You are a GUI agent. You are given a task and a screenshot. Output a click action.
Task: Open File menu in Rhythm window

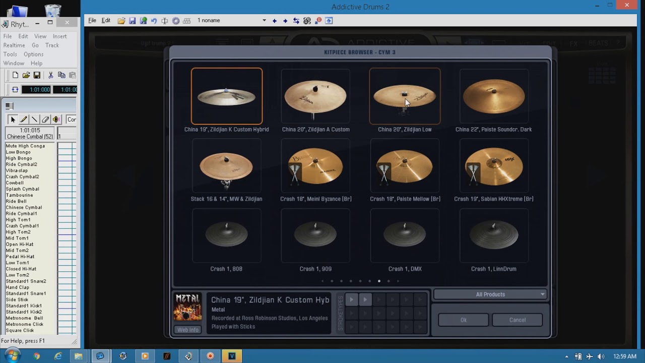pyautogui.click(x=8, y=36)
